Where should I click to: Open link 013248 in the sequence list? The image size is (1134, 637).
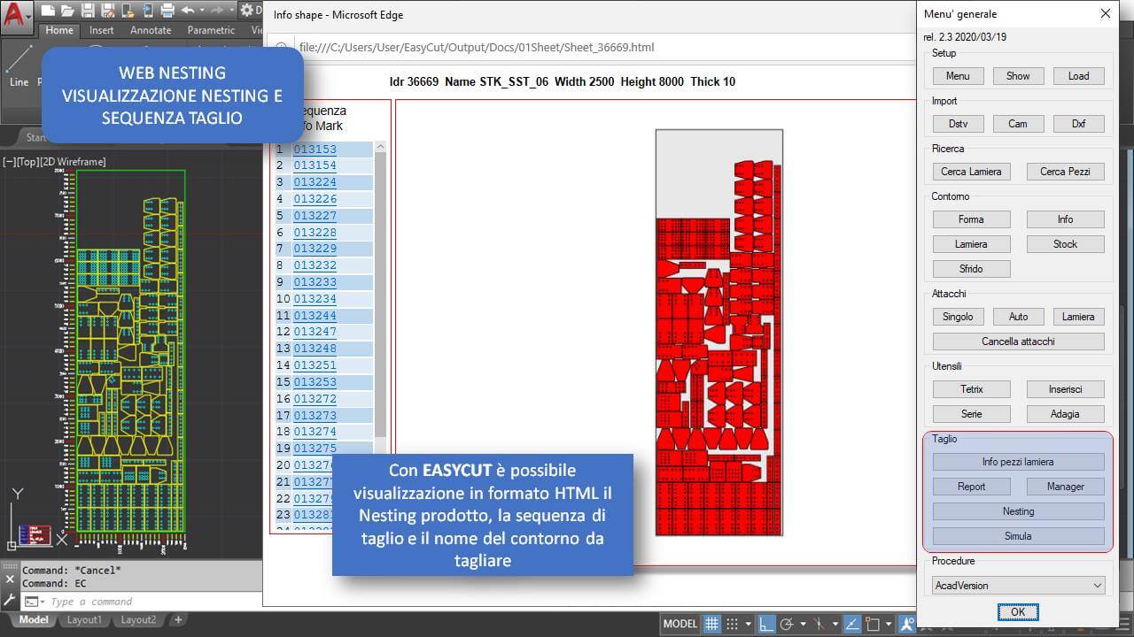tap(315, 349)
